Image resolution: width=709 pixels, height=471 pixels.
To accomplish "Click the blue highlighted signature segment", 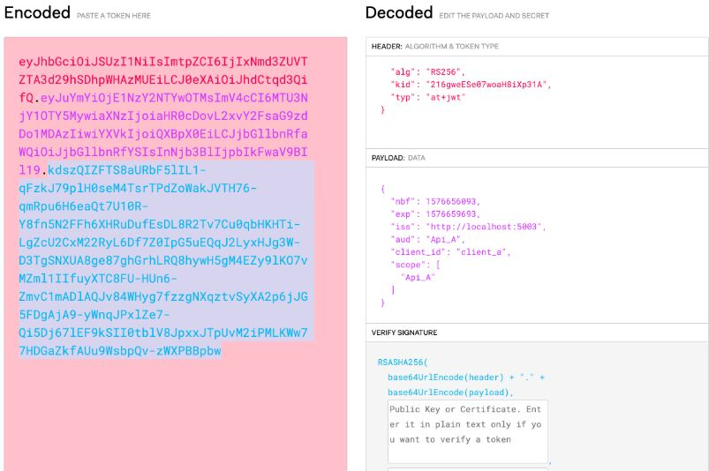I will coord(163,260).
